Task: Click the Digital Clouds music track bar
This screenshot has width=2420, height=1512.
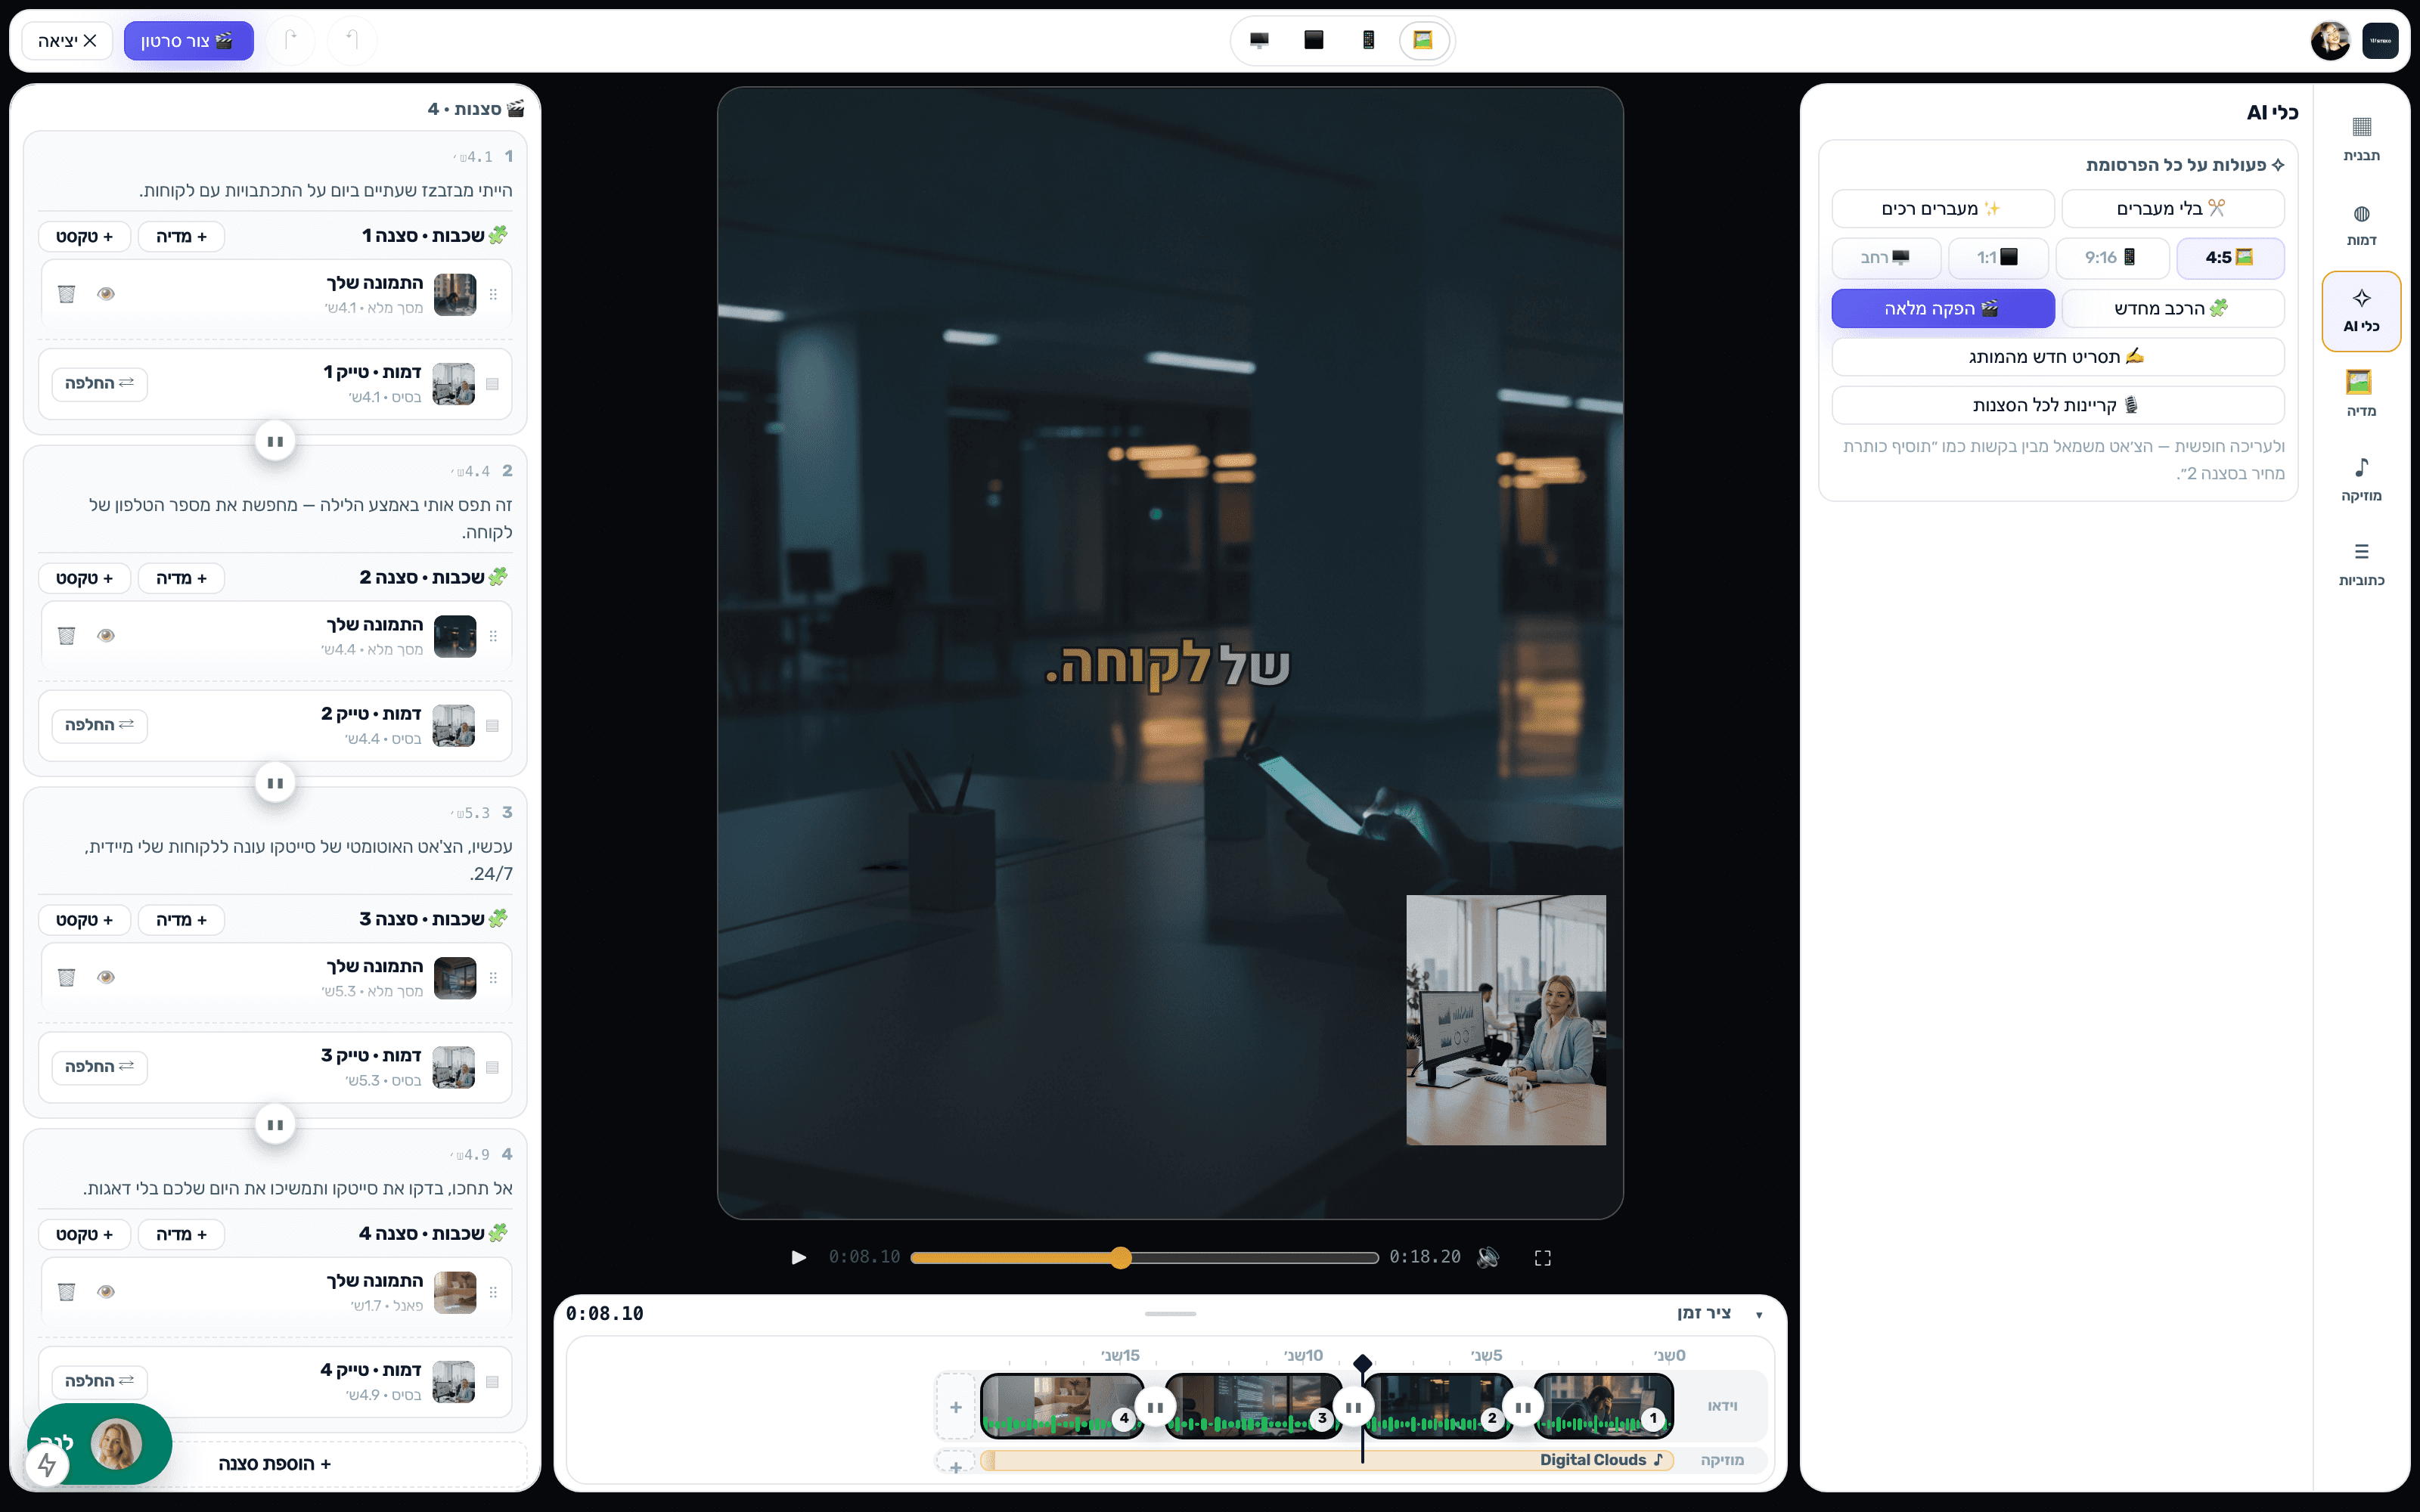Action: tap(1328, 1460)
